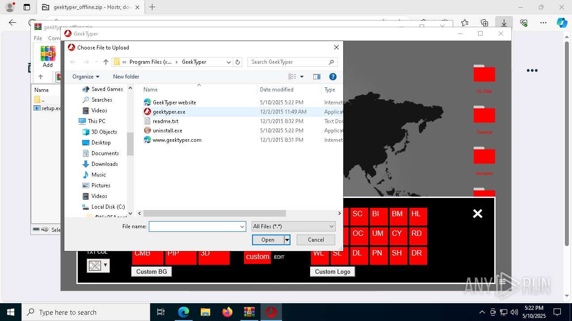Select Saved Games in navigation tree

point(102,89)
